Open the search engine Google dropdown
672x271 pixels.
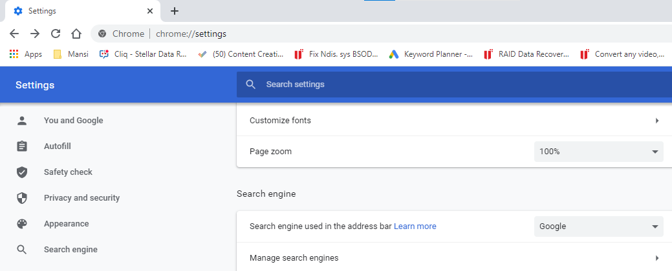[x=598, y=226]
